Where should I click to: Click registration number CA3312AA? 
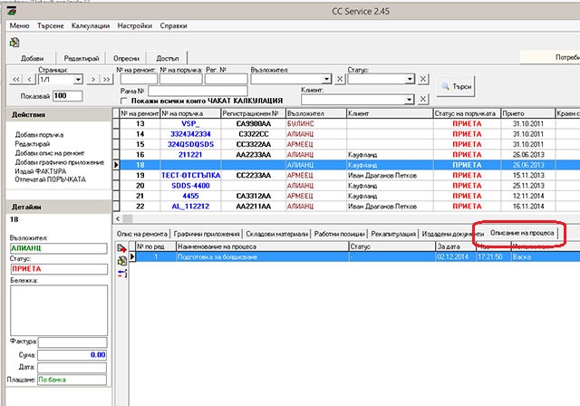pyautogui.click(x=254, y=196)
